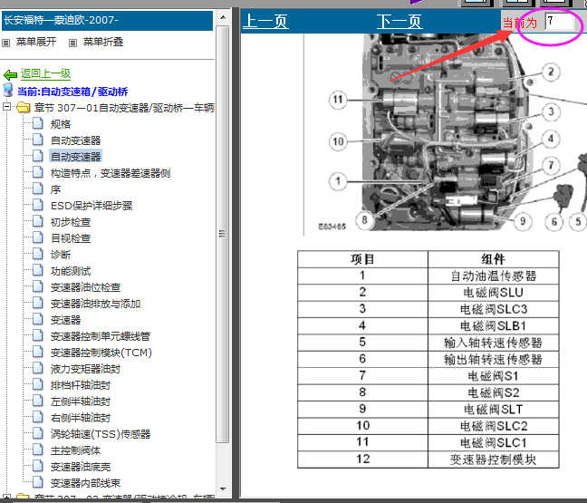Open the 初步检查 tree item
587x503 pixels.
(x=71, y=222)
